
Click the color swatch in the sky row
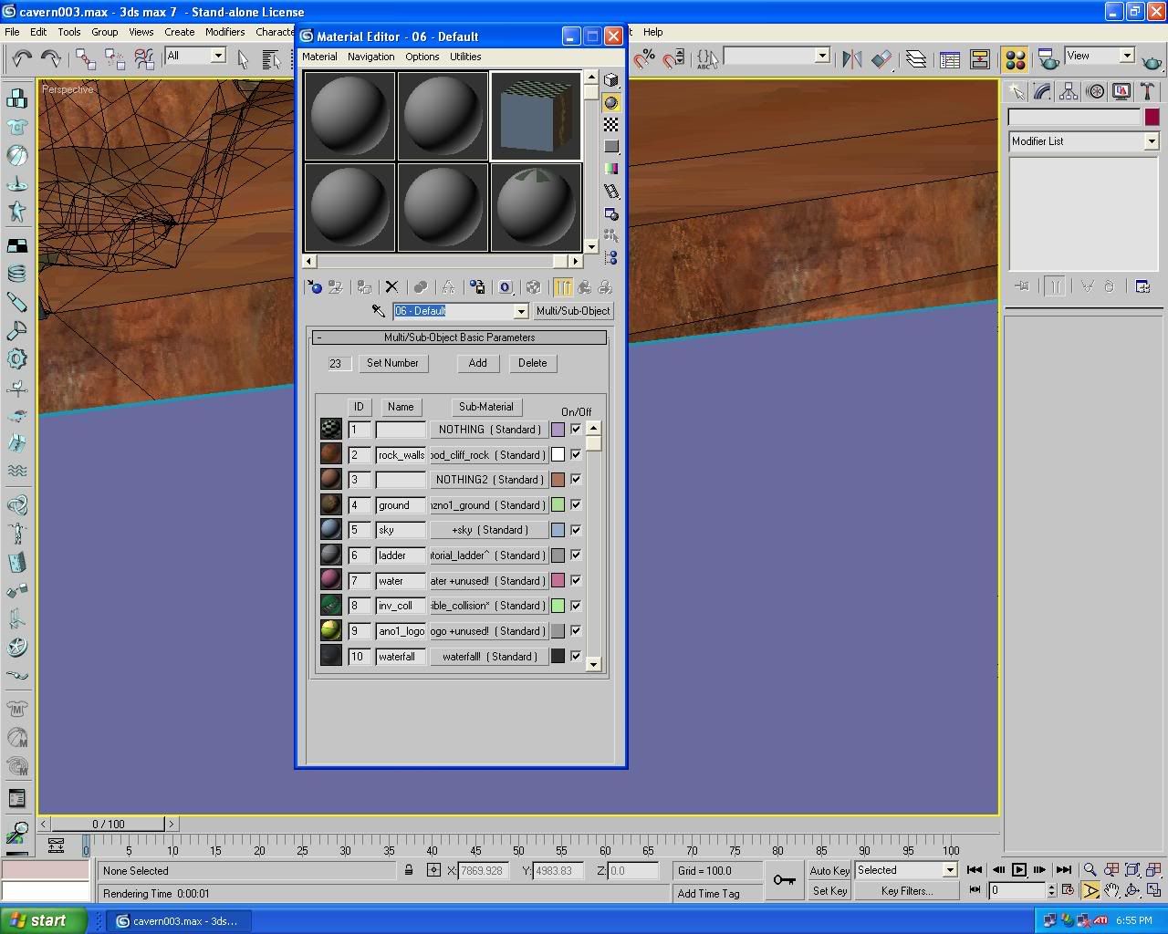point(558,530)
